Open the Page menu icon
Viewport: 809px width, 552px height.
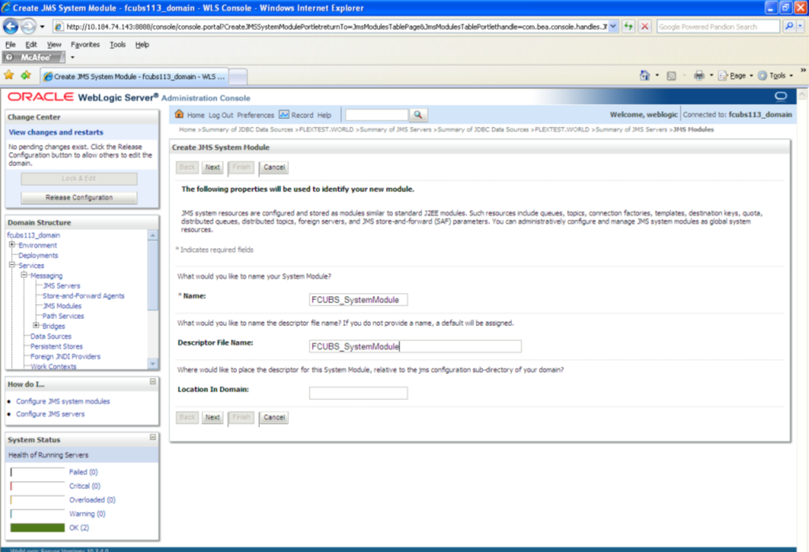[x=722, y=76]
